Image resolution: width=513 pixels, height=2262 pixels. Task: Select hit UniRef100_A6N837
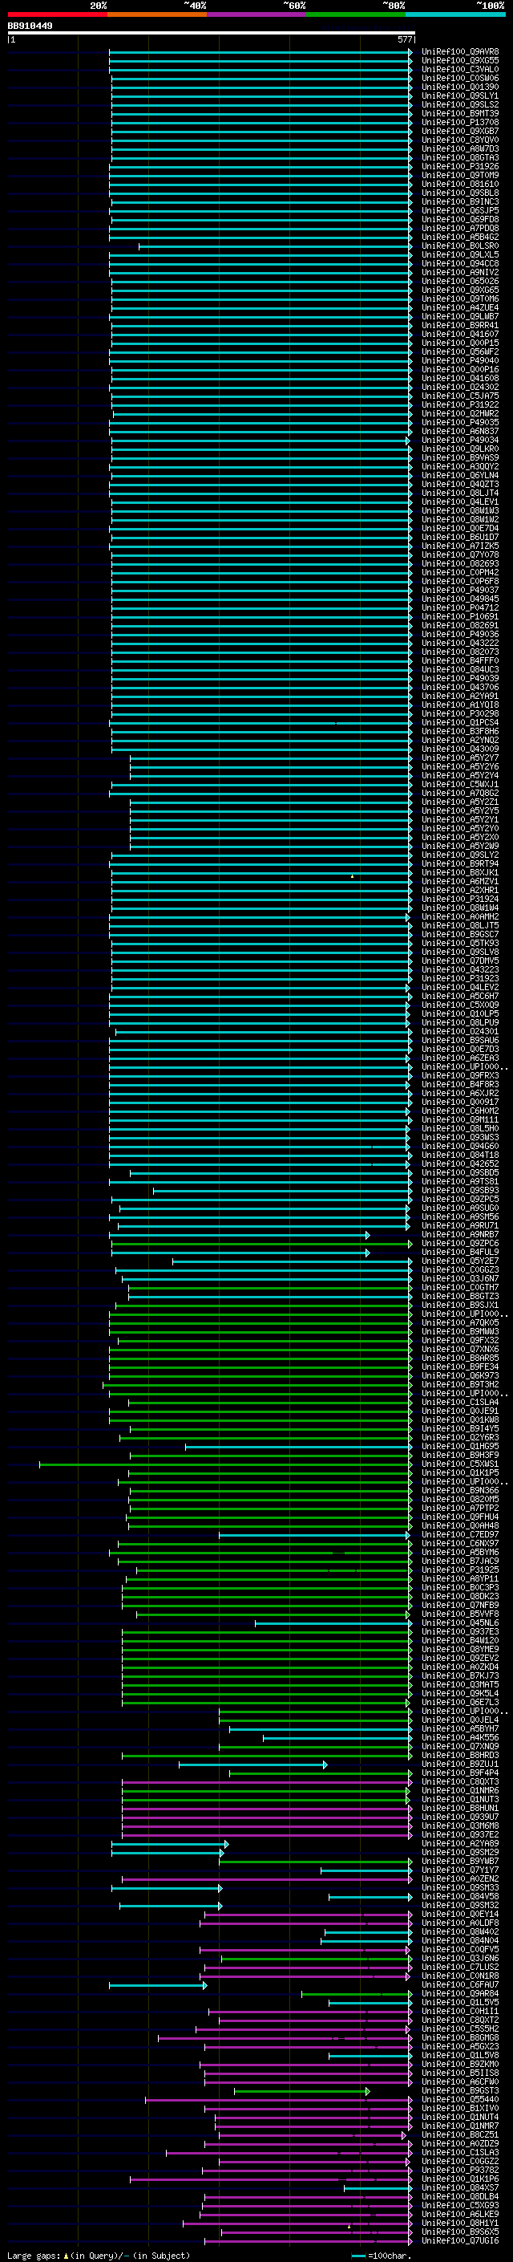(x=460, y=431)
